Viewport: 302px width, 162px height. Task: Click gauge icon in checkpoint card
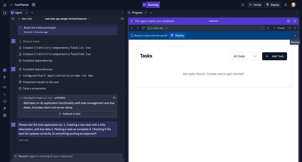pyautogui.click(x=114, y=98)
